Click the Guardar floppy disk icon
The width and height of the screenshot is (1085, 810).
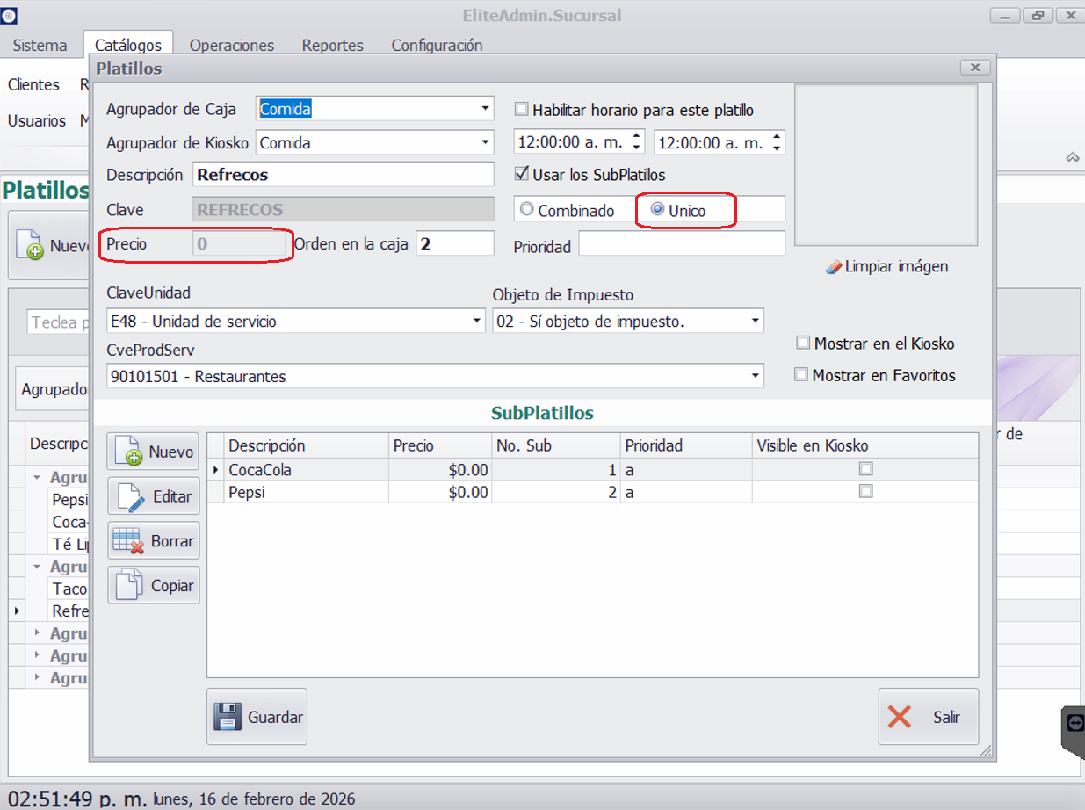[228, 717]
